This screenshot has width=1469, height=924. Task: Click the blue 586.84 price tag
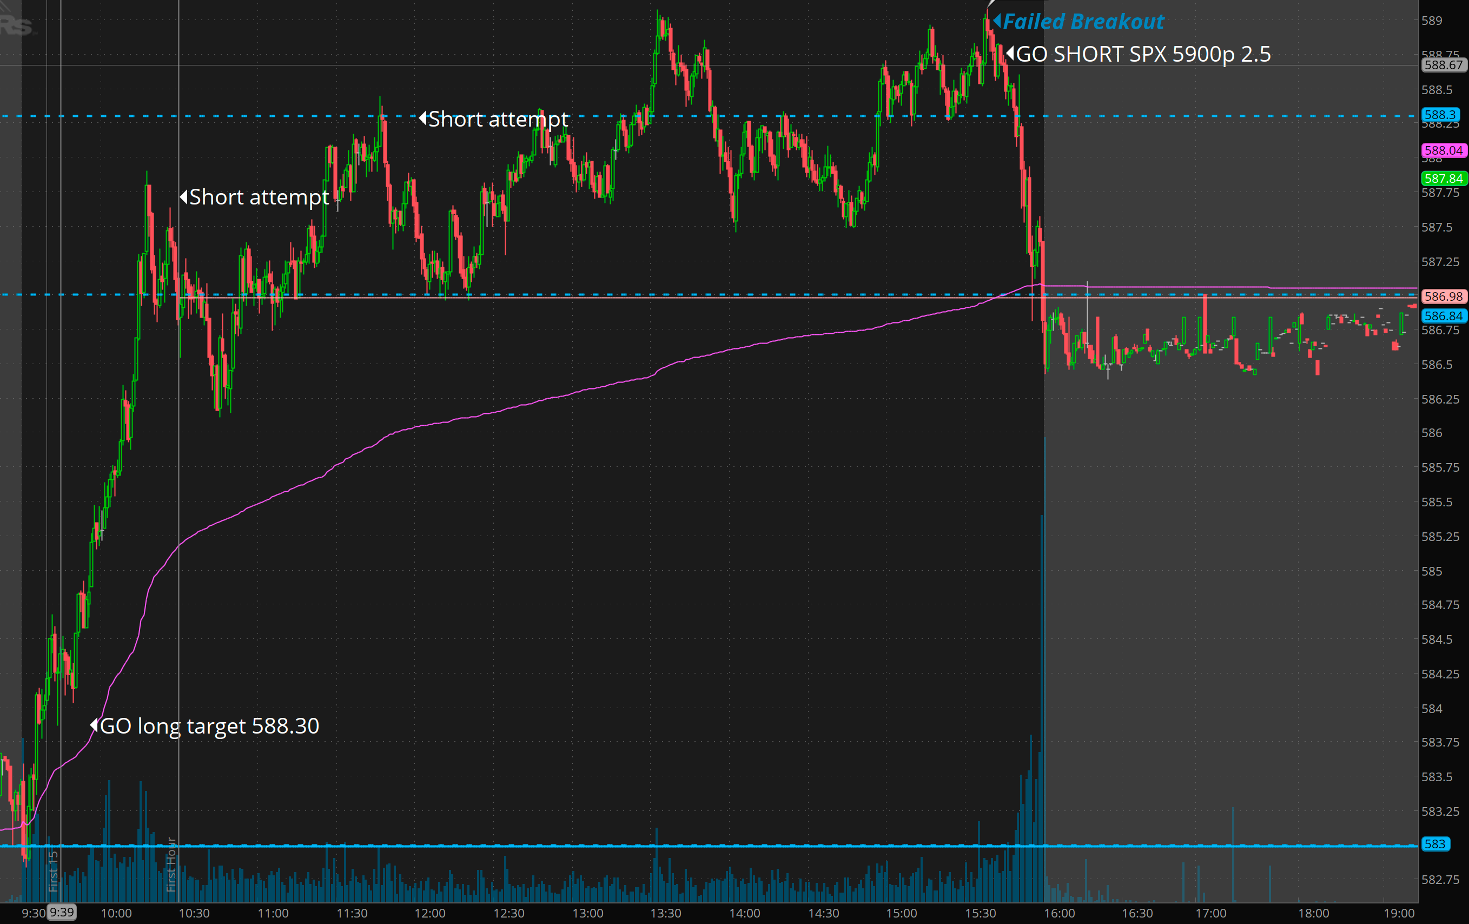pyautogui.click(x=1444, y=315)
